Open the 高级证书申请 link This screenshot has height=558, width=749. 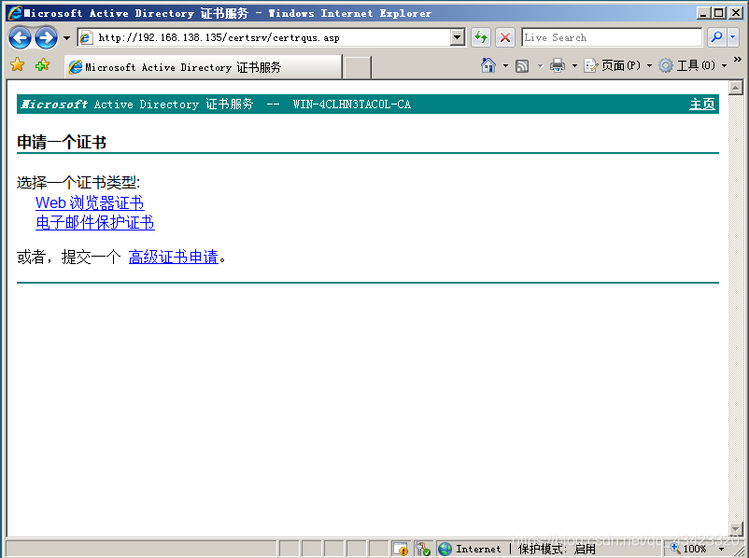tap(174, 257)
